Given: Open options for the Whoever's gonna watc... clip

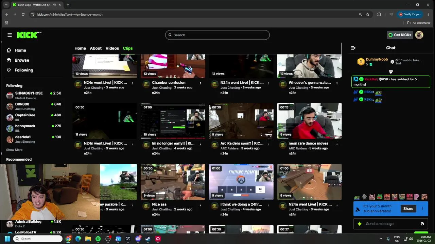Looking at the screenshot, I should coord(337,83).
